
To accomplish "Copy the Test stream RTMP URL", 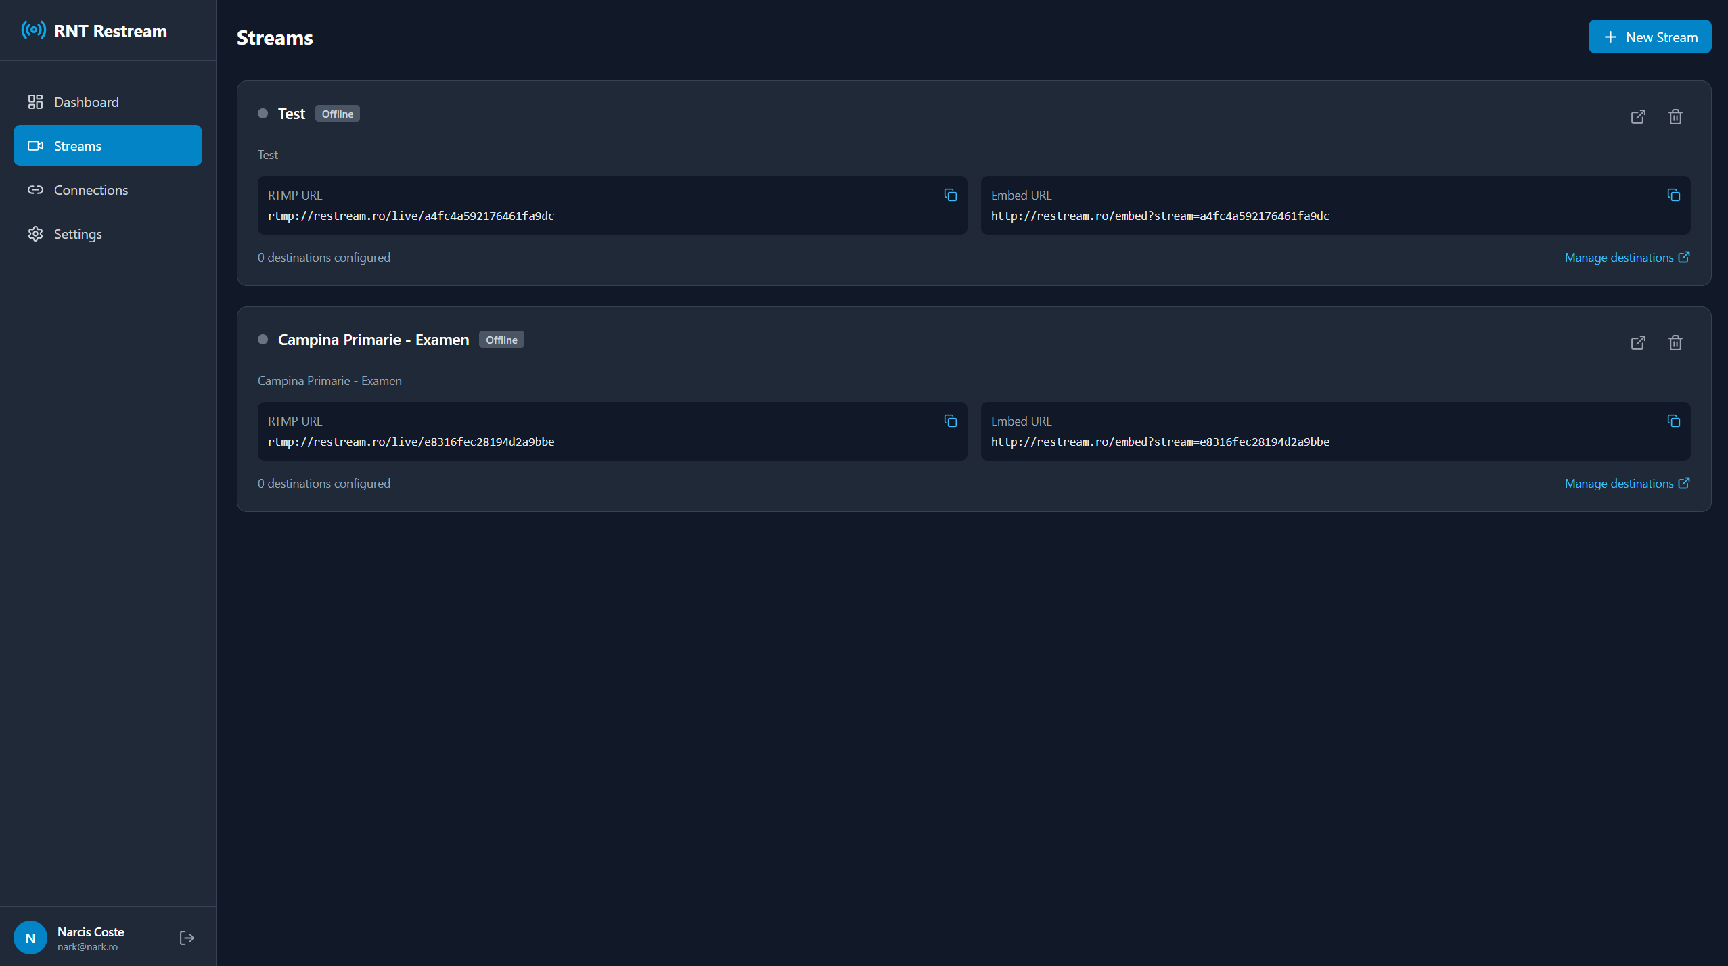I will point(950,195).
